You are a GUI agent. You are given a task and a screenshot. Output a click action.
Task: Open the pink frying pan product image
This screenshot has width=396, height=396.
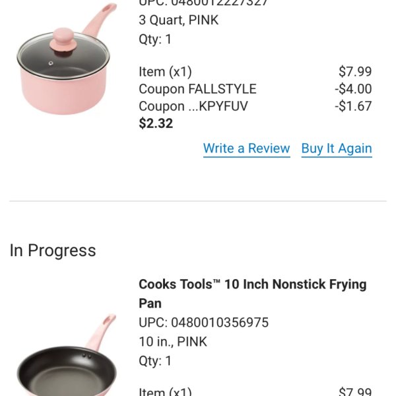(67, 355)
